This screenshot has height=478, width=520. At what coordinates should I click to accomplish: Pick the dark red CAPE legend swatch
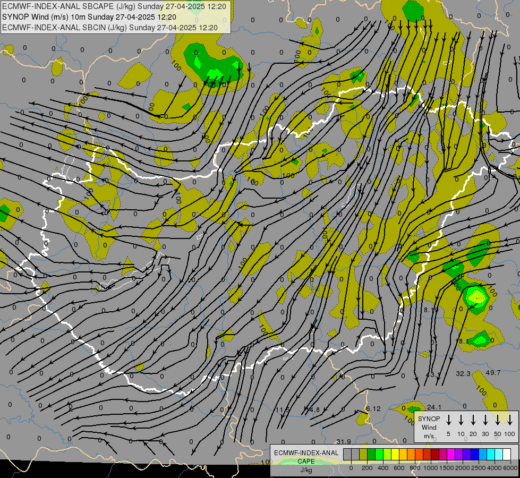point(435,454)
